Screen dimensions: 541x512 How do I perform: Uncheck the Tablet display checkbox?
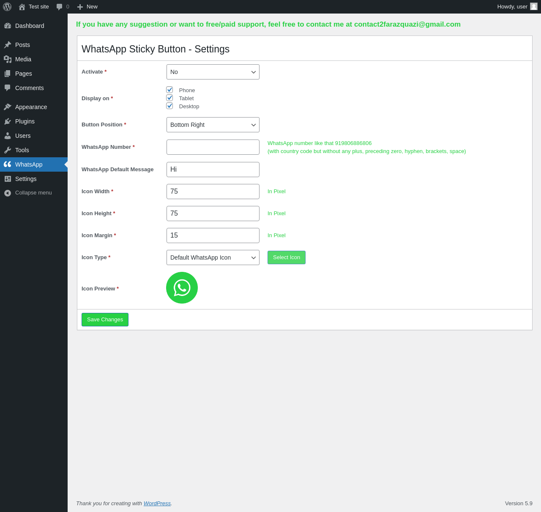tap(169, 98)
